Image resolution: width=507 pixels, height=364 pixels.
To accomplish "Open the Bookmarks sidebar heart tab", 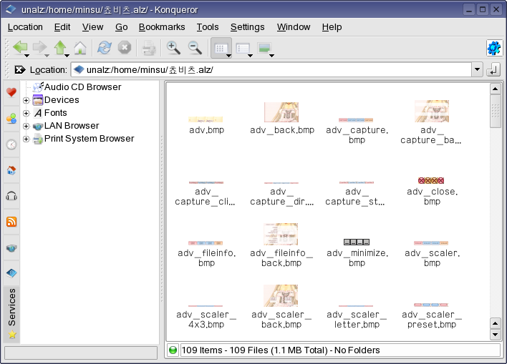I will coord(11,92).
